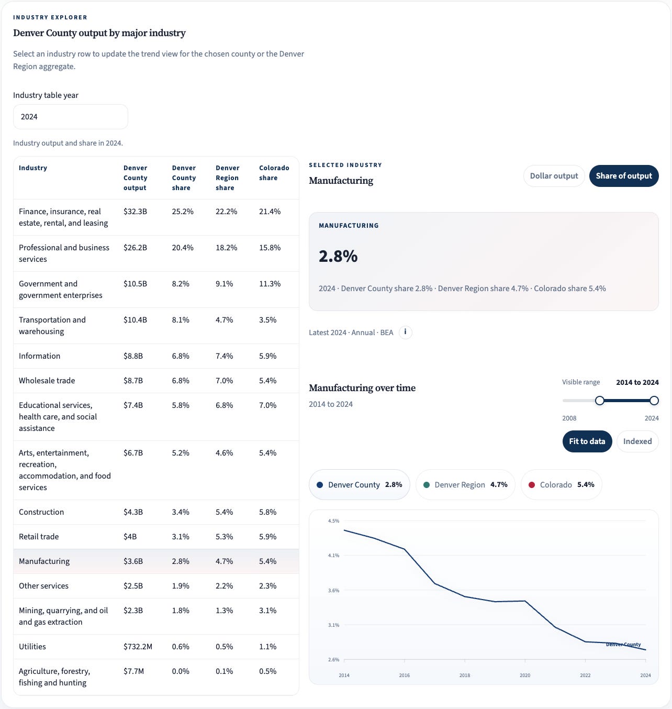Select Arts, entertainment, recreation row
672x709 pixels.
[x=156, y=470]
